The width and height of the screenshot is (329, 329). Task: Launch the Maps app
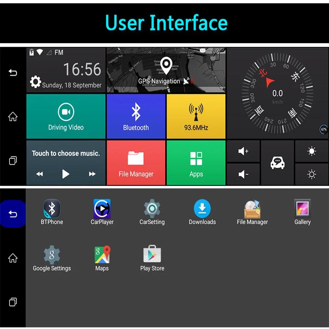pyautogui.click(x=102, y=258)
